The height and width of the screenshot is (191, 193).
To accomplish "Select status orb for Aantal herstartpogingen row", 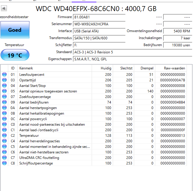I will point(4,108).
